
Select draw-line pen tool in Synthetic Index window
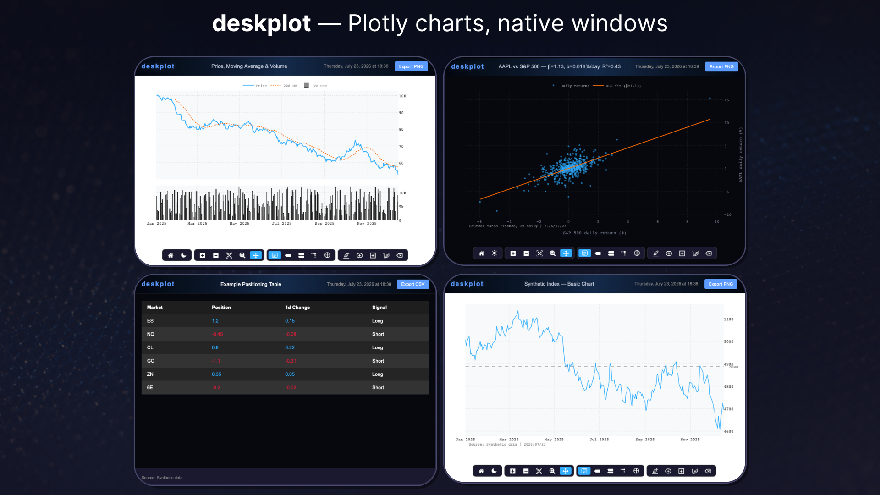click(655, 471)
